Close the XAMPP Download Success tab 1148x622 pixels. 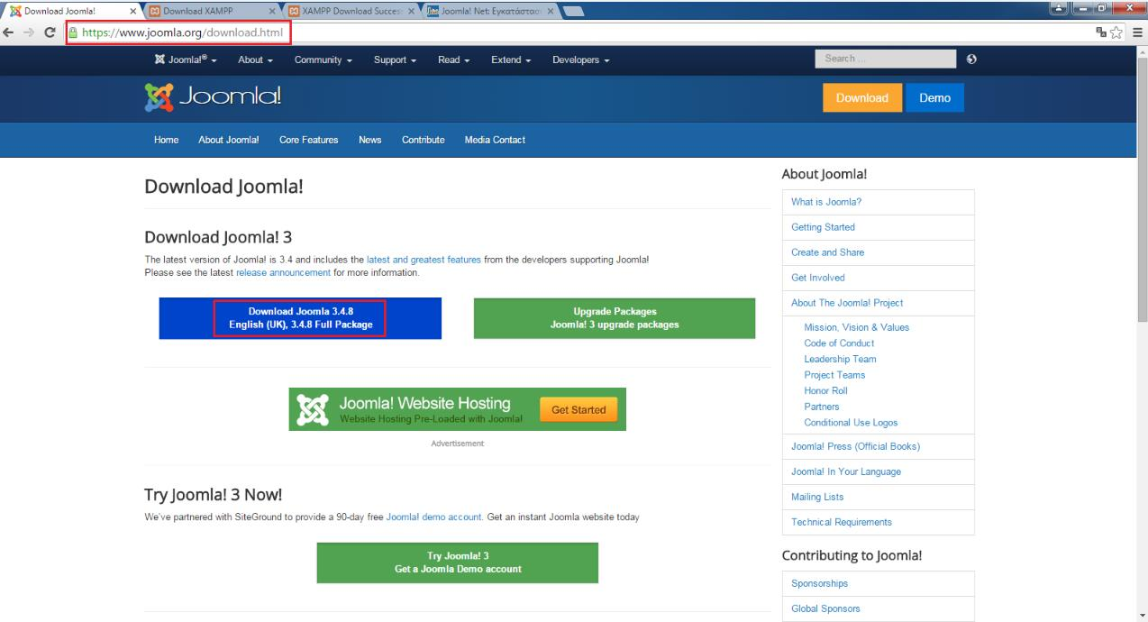[412, 11]
